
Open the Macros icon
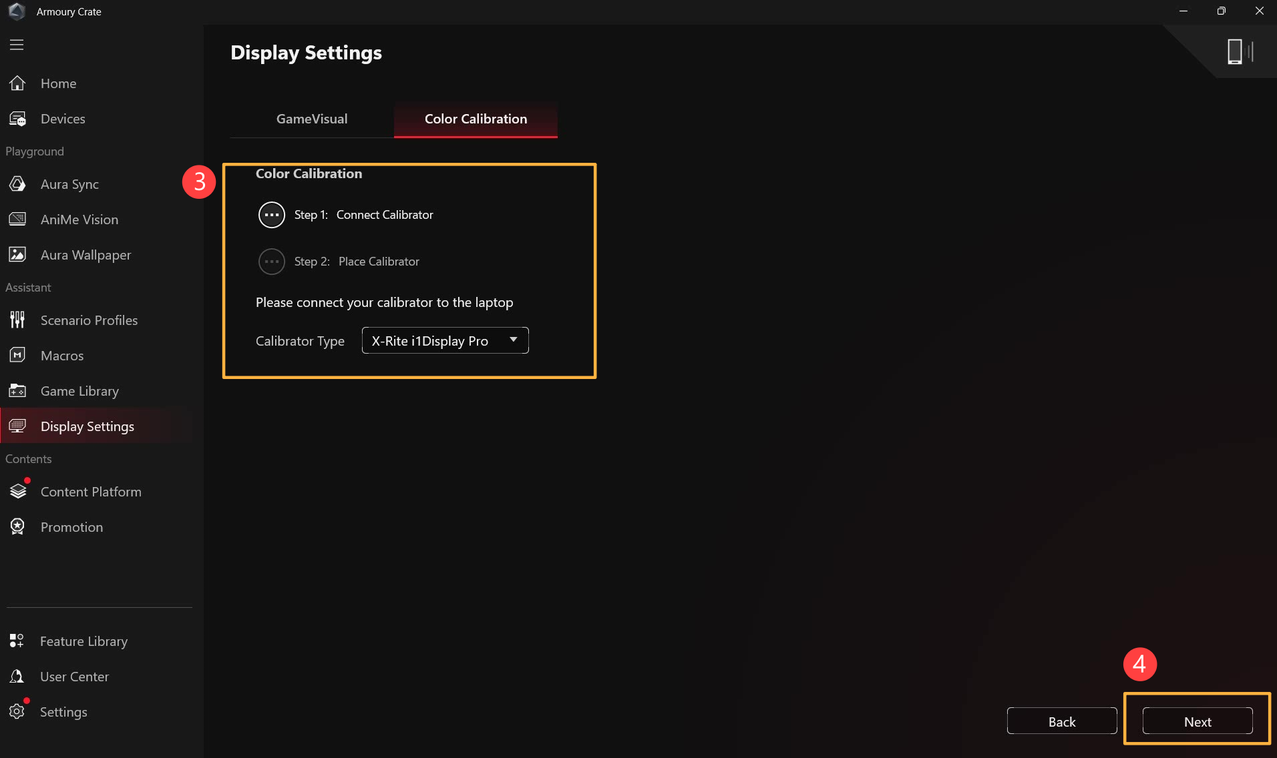[17, 356]
